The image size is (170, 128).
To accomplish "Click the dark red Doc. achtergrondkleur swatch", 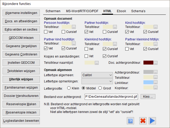I will 148,63.
